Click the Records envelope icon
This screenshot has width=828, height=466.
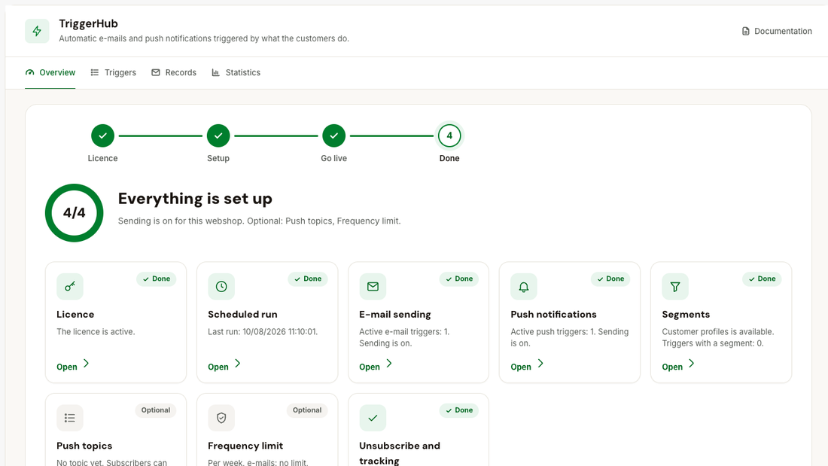(x=155, y=72)
